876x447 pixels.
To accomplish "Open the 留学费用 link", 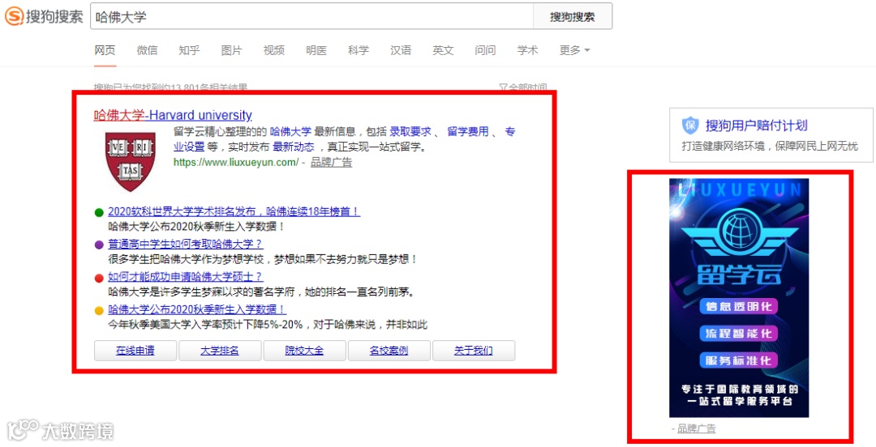I will coord(468,132).
